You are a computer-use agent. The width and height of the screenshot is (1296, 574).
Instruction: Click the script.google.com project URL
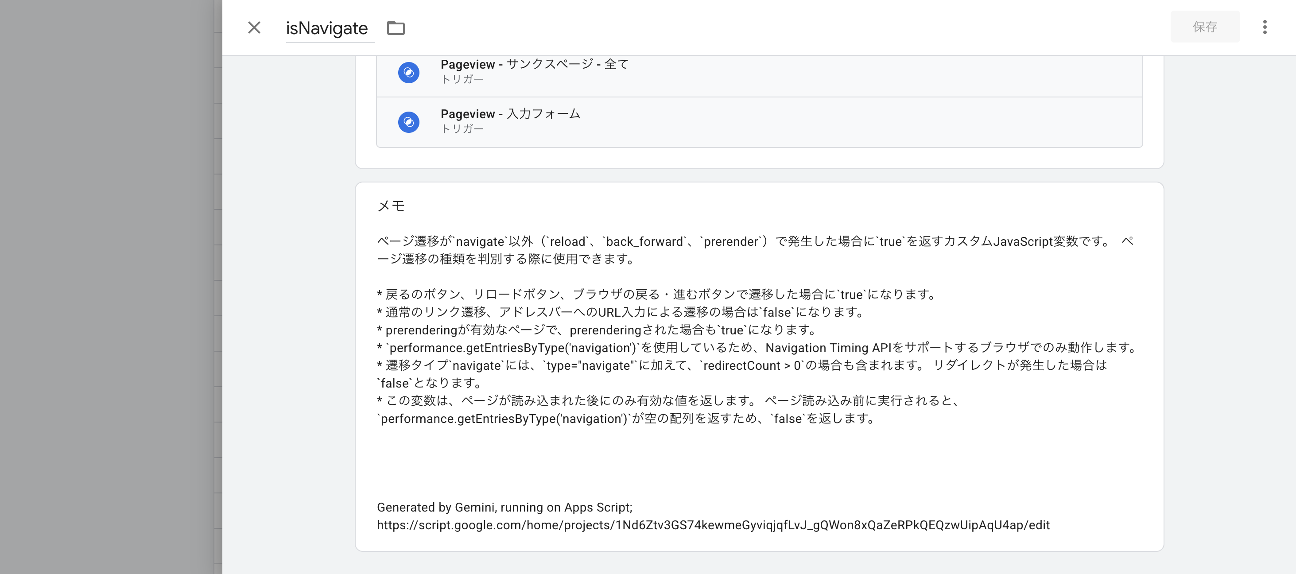tap(713, 525)
